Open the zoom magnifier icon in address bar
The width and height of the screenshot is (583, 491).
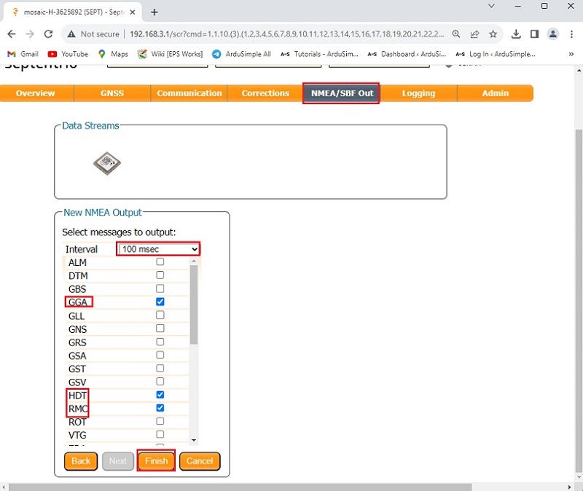tap(455, 34)
